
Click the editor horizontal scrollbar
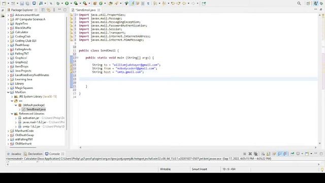pos(198,147)
